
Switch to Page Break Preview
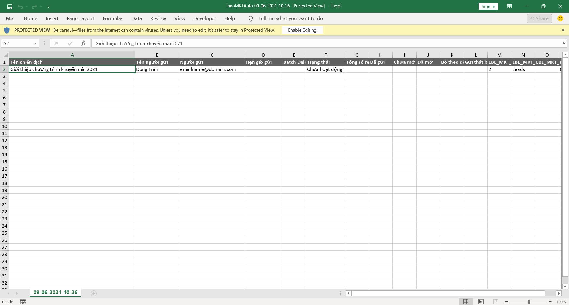(495, 302)
